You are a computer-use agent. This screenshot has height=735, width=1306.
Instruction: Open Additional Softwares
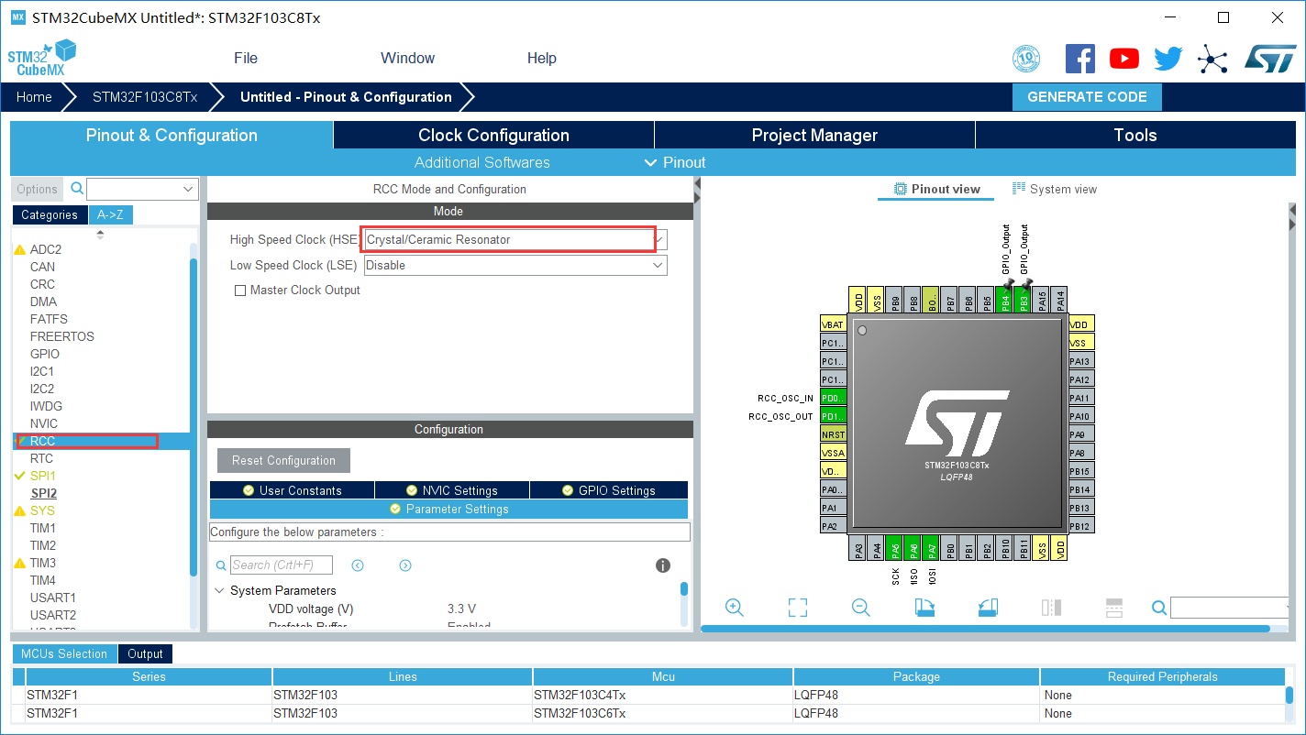[482, 162]
